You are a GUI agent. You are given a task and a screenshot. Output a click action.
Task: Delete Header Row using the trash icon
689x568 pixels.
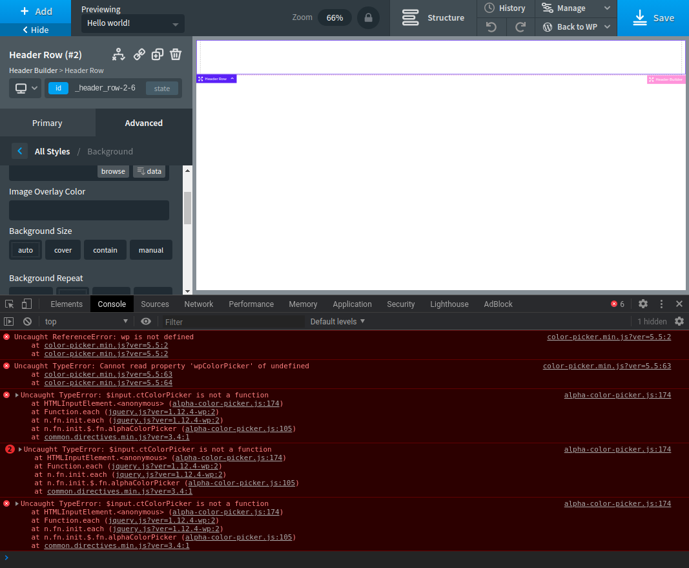click(175, 54)
